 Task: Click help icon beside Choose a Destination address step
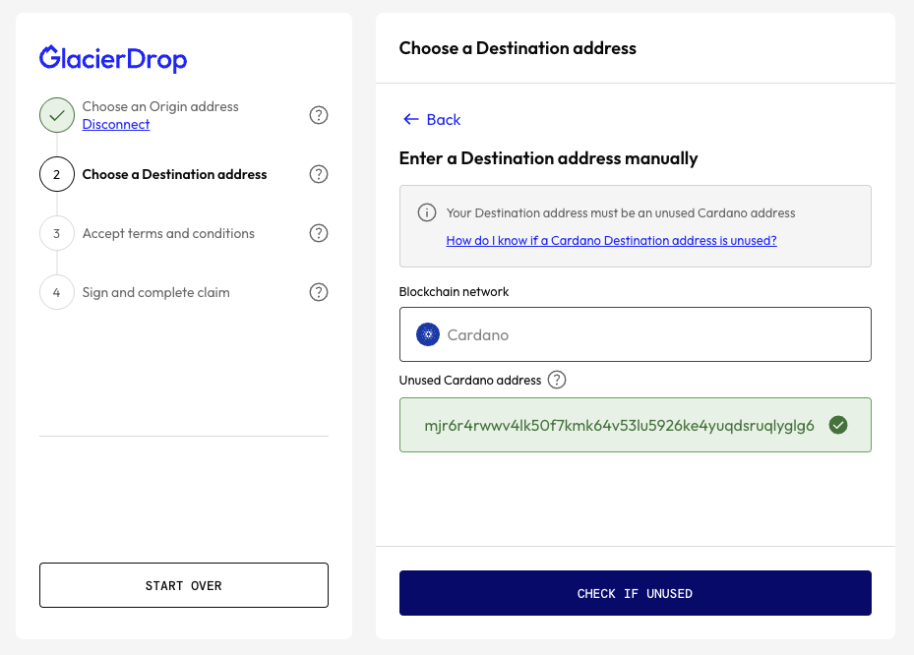[x=319, y=174]
